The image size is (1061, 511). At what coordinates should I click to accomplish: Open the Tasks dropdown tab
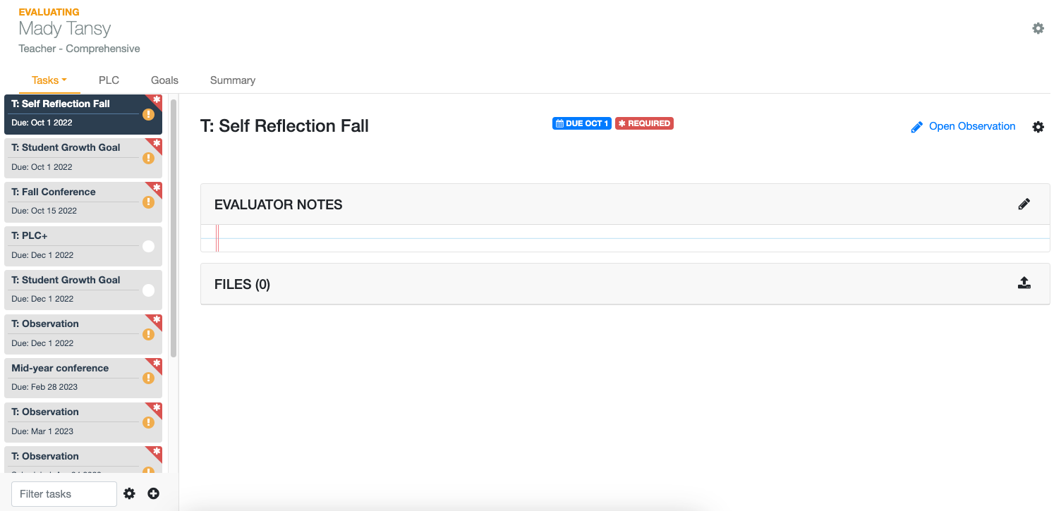tap(49, 80)
